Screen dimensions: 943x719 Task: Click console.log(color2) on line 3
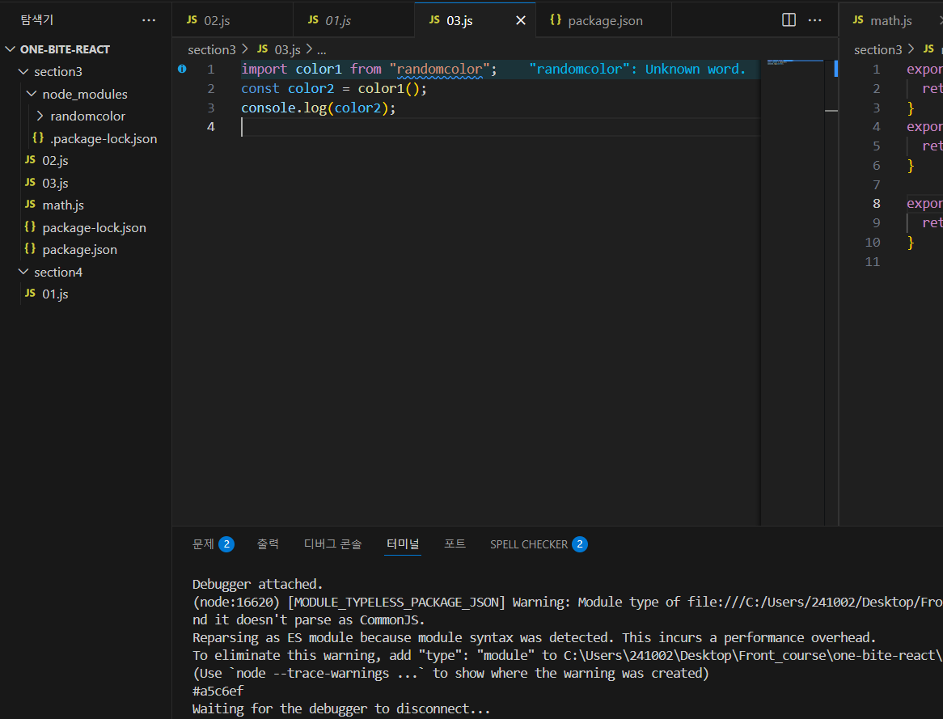click(318, 108)
